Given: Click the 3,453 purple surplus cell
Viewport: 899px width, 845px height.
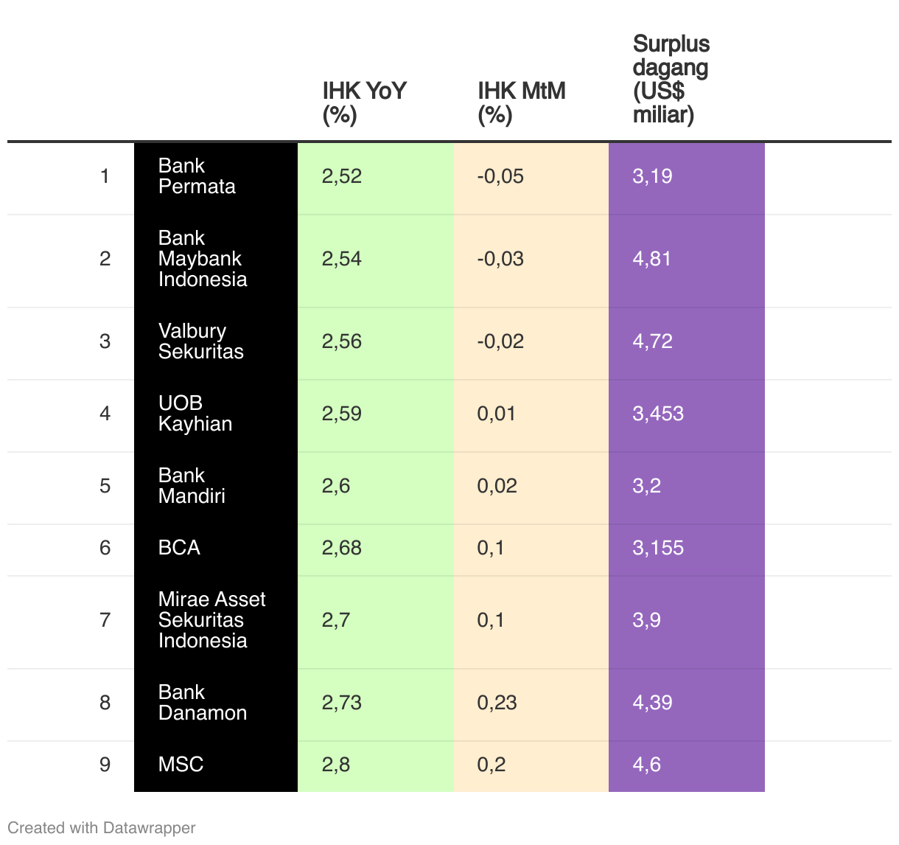Looking at the screenshot, I should pos(687,414).
